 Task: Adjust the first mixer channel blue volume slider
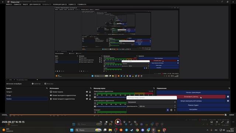pos(111,97)
